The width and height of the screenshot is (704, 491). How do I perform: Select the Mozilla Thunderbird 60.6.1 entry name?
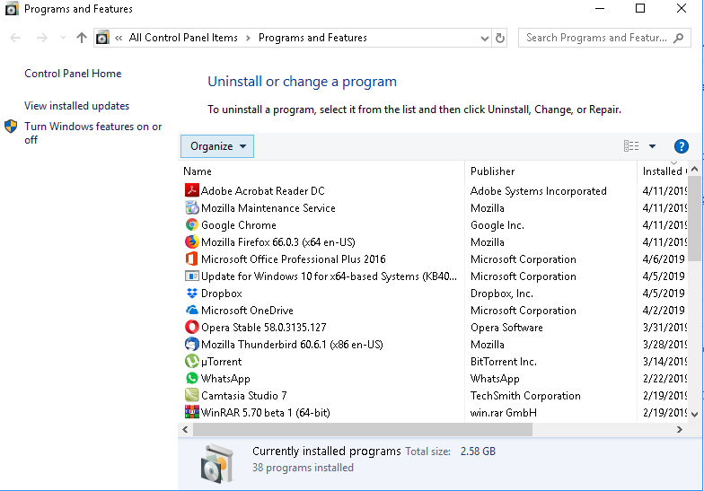point(292,345)
